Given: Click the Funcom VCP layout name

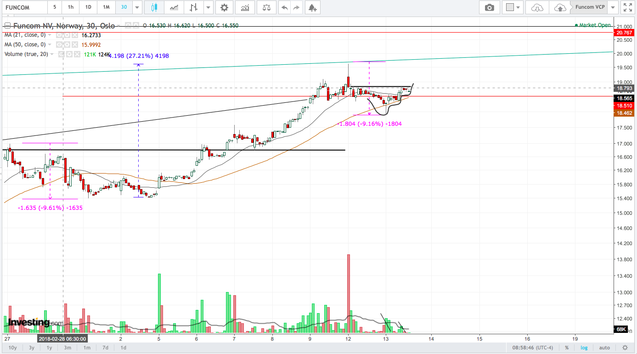Looking at the screenshot, I should [590, 7].
